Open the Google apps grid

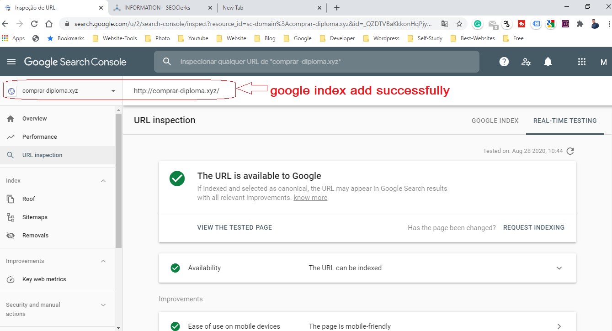[x=581, y=62]
